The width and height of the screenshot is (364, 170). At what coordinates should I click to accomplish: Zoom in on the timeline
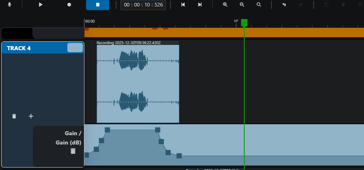(225, 4)
